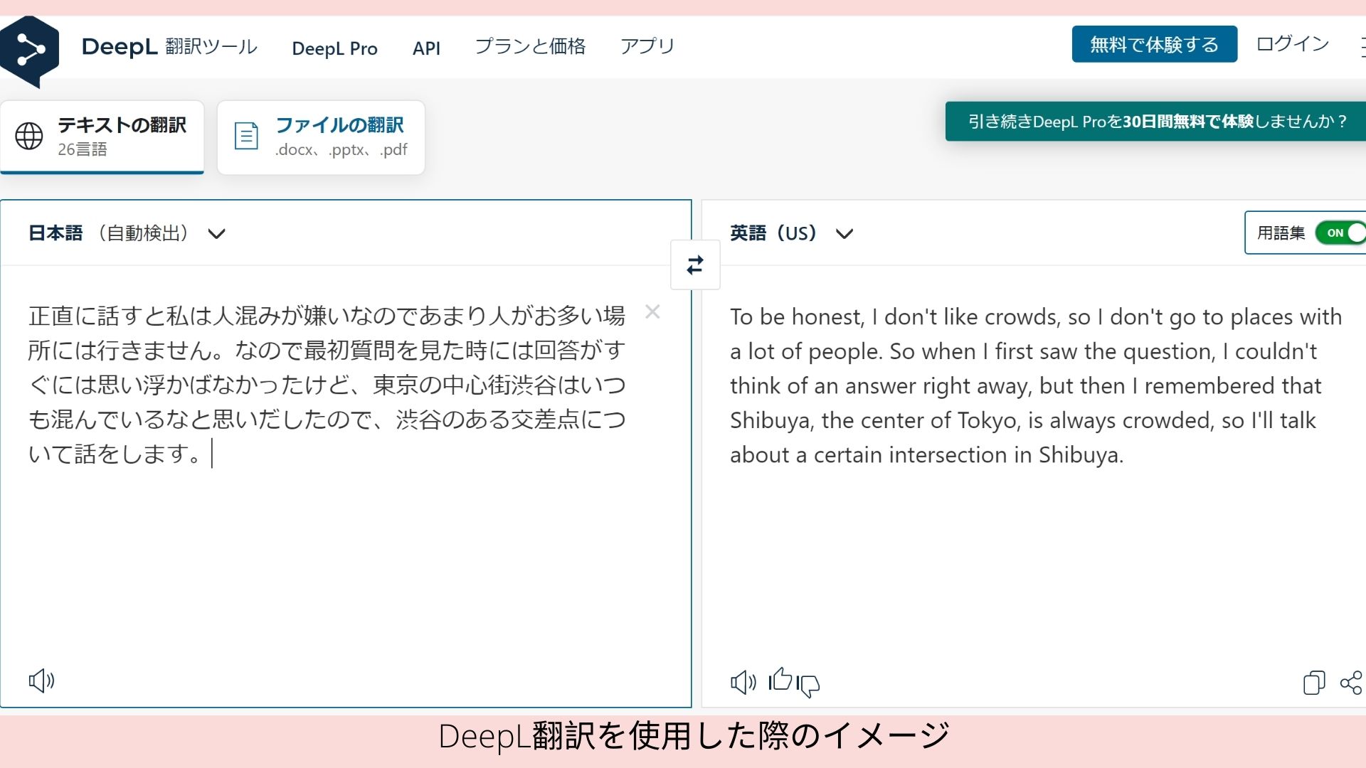
Task: Click the 用語集 label
Action: click(x=1281, y=233)
